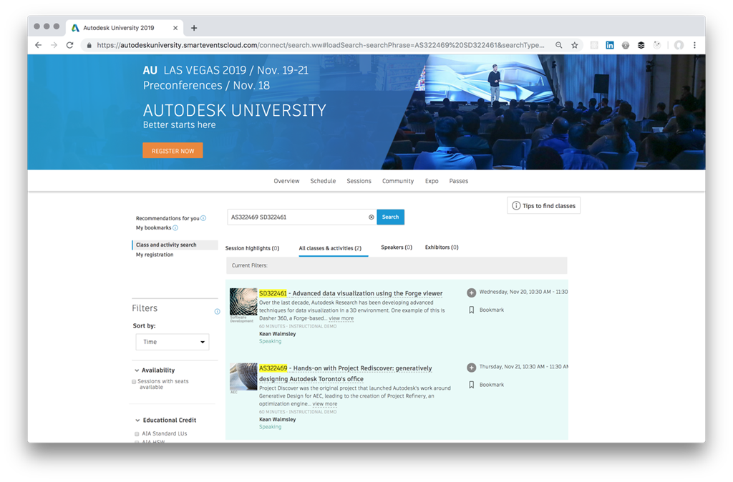Check the AIA Standard LUs checkbox

coord(137,434)
